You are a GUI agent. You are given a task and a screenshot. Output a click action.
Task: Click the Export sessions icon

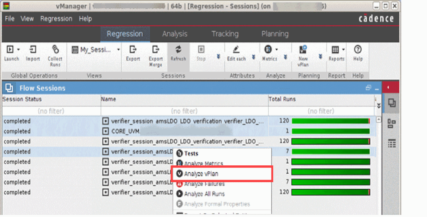(x=133, y=49)
